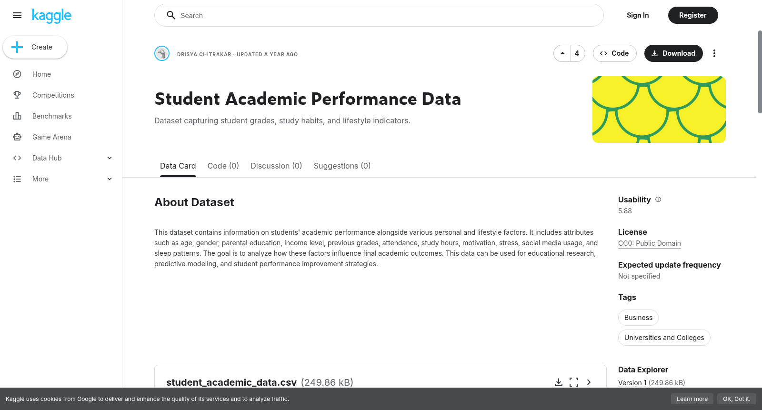Dismiss cookie banner with OK, Got it

point(736,399)
